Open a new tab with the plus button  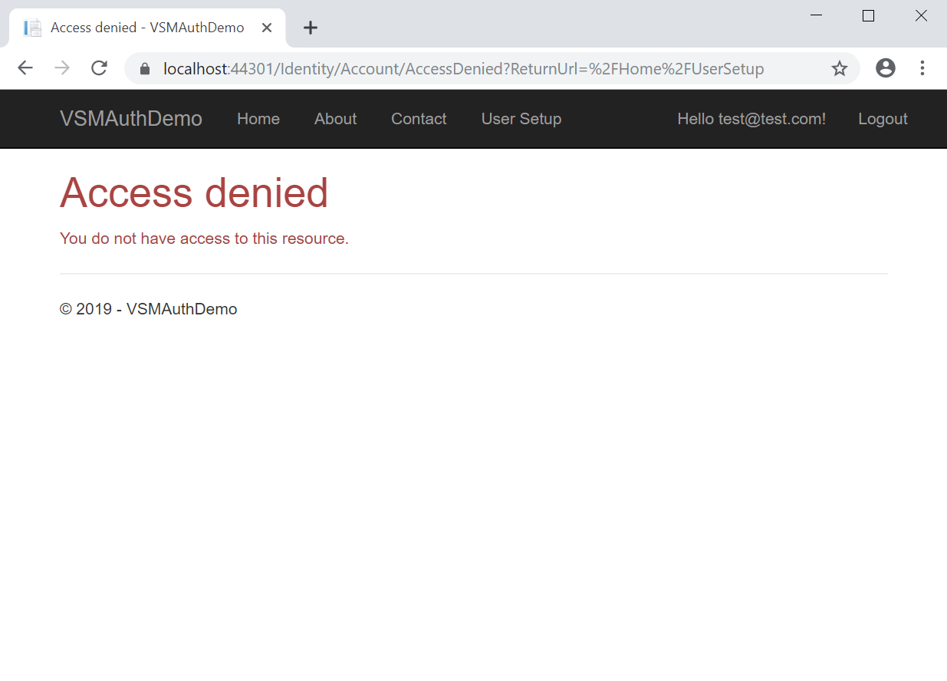(x=310, y=28)
